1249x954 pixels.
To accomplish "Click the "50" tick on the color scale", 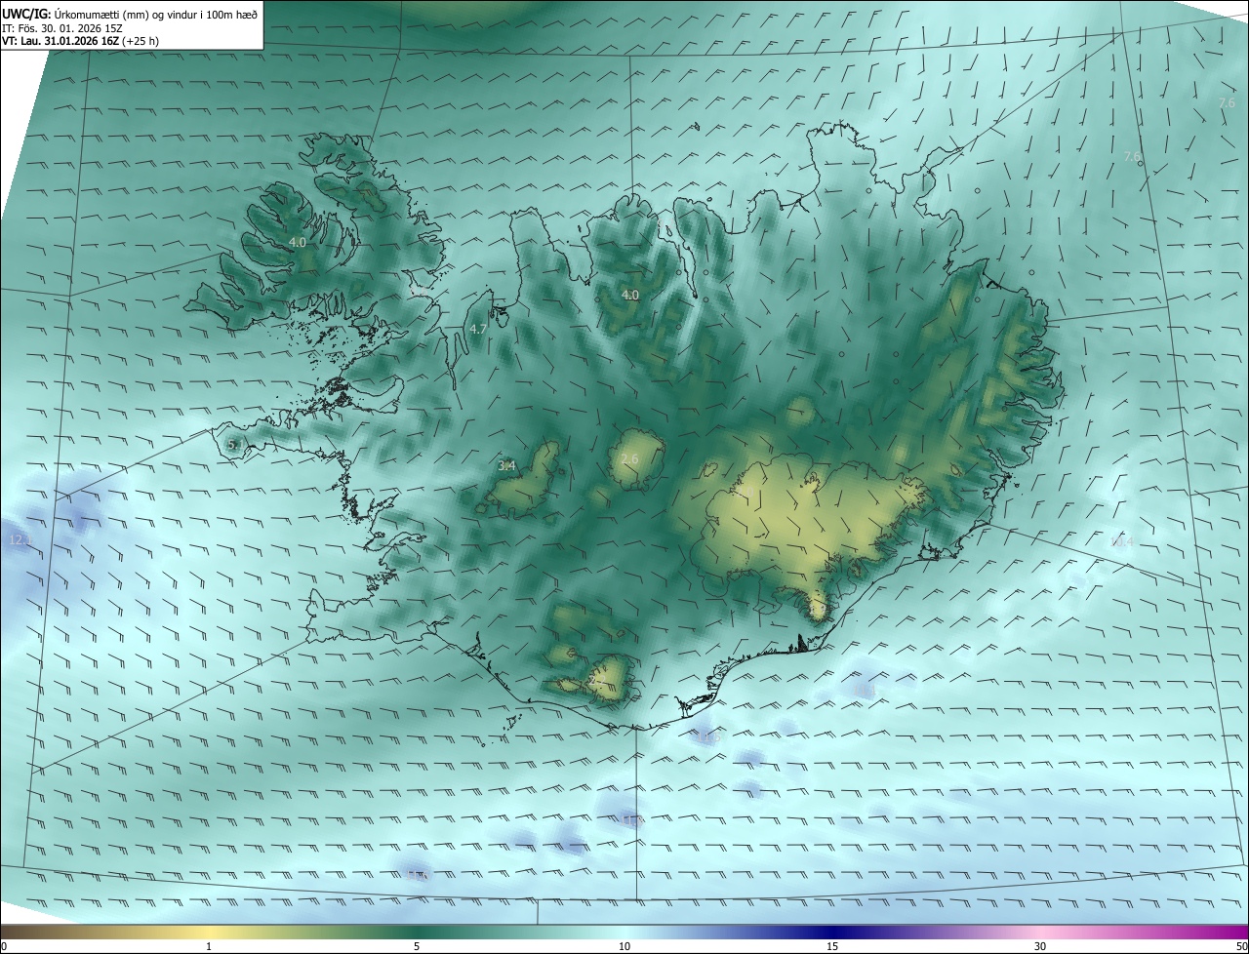I will coord(1242,946).
